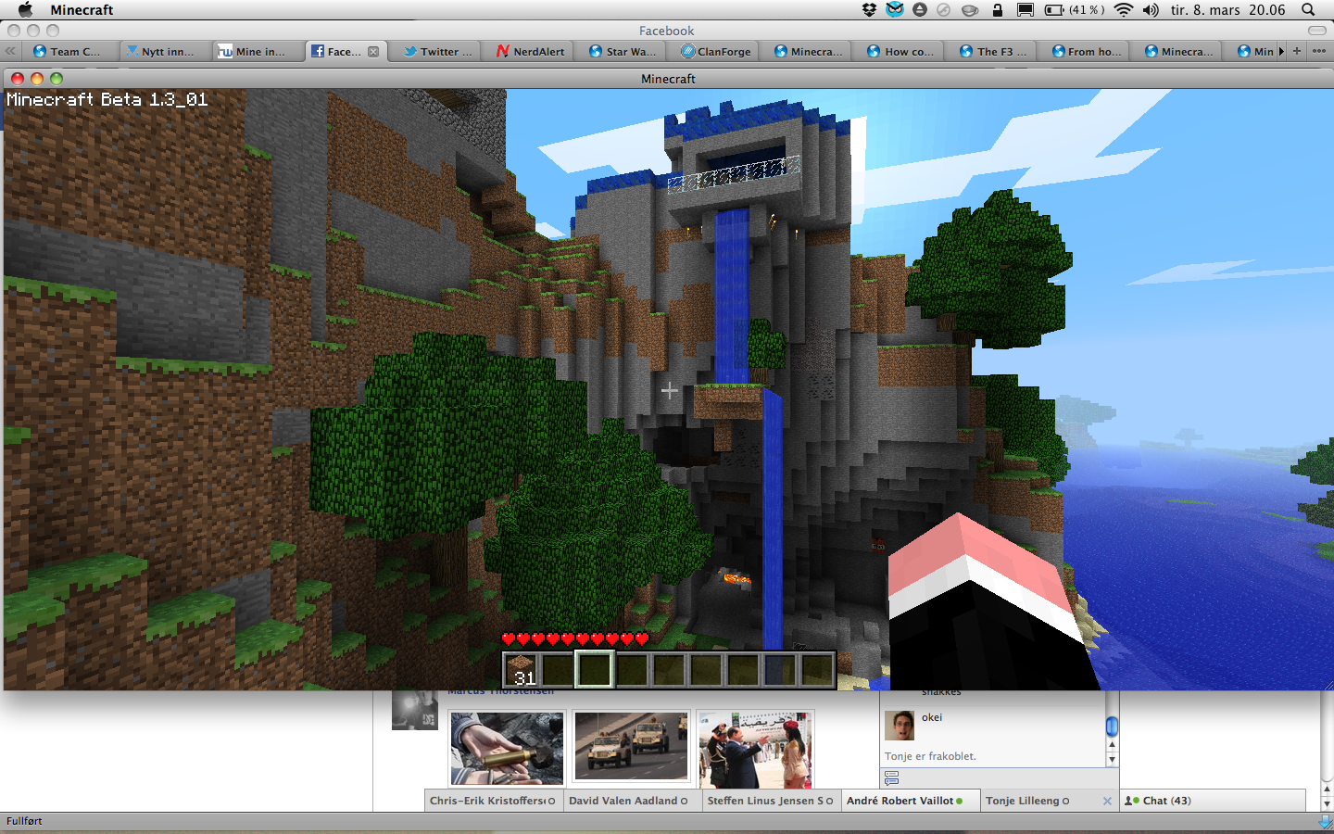Click the Dropbox menu bar icon
This screenshot has width=1334, height=834.
(869, 9)
